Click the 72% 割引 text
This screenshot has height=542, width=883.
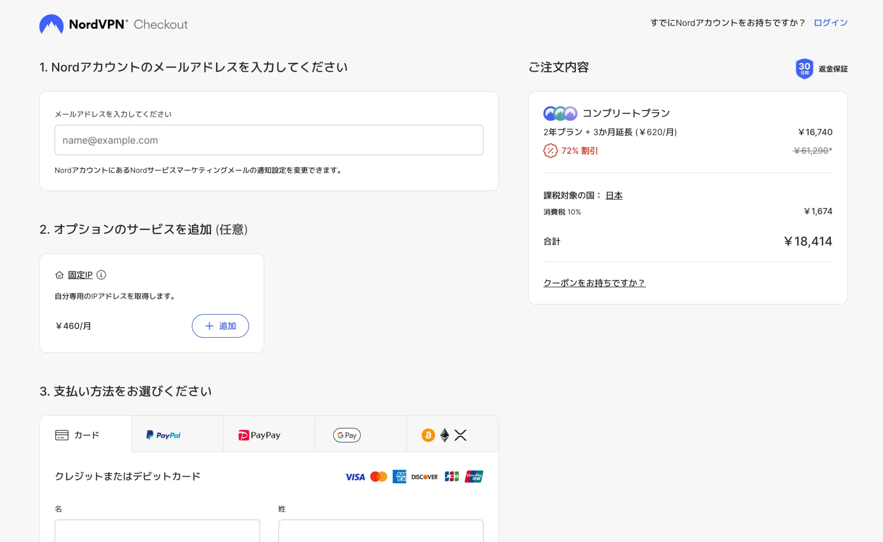tap(579, 150)
